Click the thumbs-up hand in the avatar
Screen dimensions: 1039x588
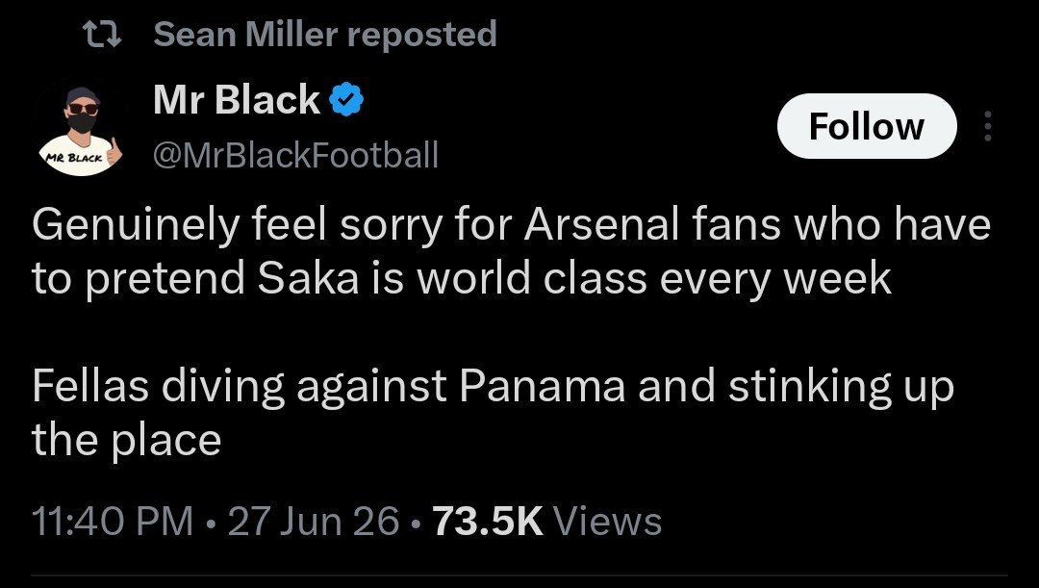pyautogui.click(x=114, y=152)
